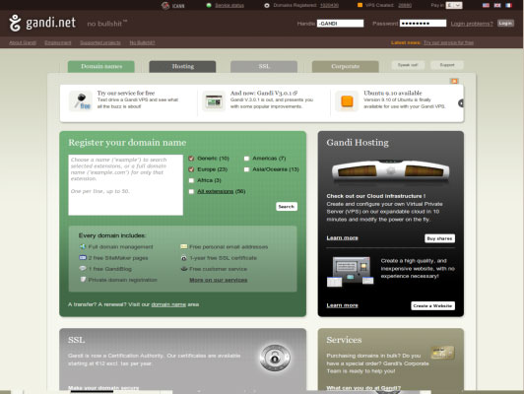Image resolution: width=524 pixels, height=394 pixels.
Task: Open the Pay in currency dropdown
Action: (454, 5)
